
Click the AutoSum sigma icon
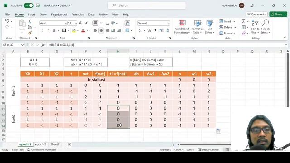(244, 21)
